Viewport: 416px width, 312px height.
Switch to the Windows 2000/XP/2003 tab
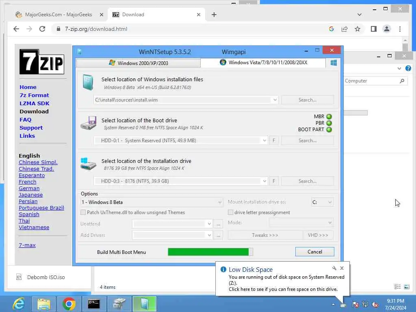coord(138,63)
